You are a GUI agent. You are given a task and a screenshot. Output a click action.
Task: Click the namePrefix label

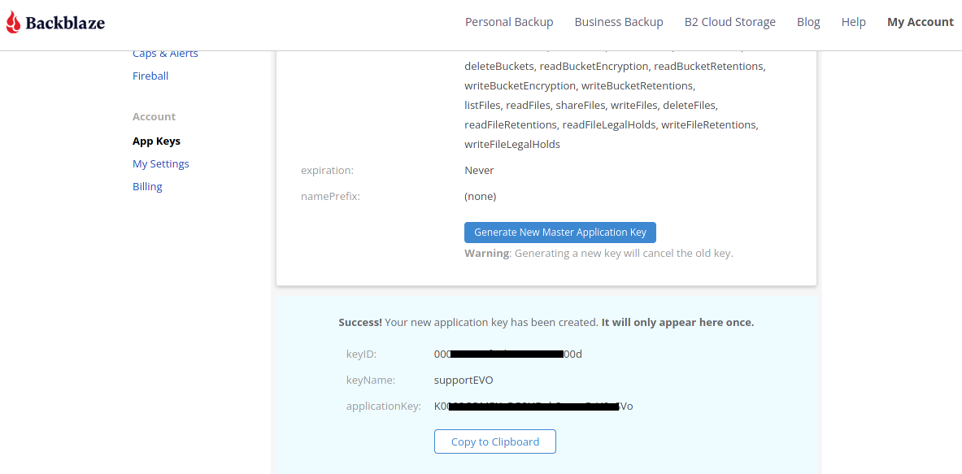(330, 197)
